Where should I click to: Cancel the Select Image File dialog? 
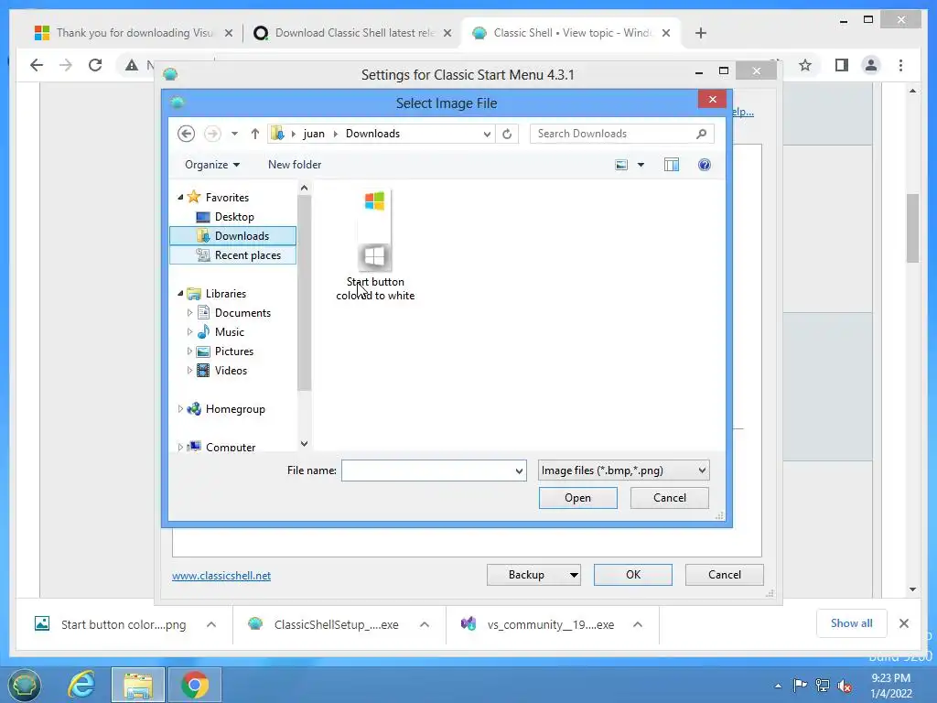pos(669,497)
